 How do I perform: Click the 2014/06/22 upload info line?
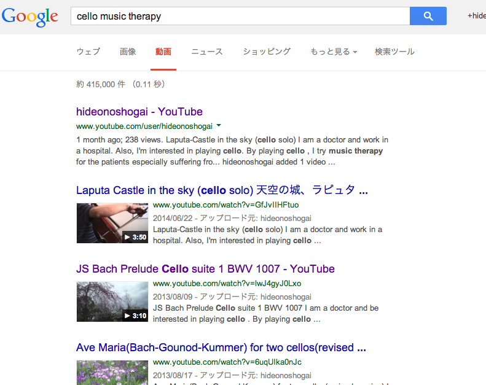232,219
